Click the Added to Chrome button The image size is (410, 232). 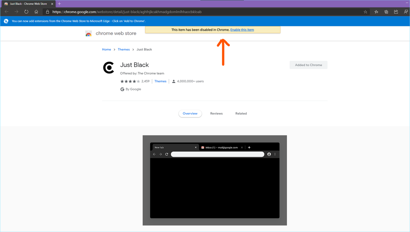(308, 65)
